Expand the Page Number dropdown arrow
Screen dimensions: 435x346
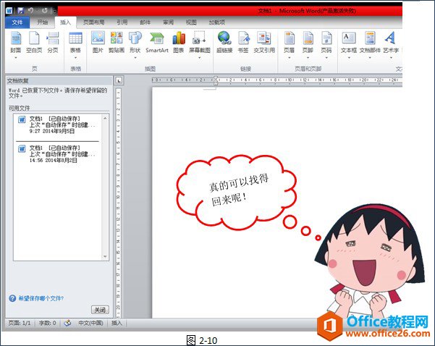pos(326,58)
